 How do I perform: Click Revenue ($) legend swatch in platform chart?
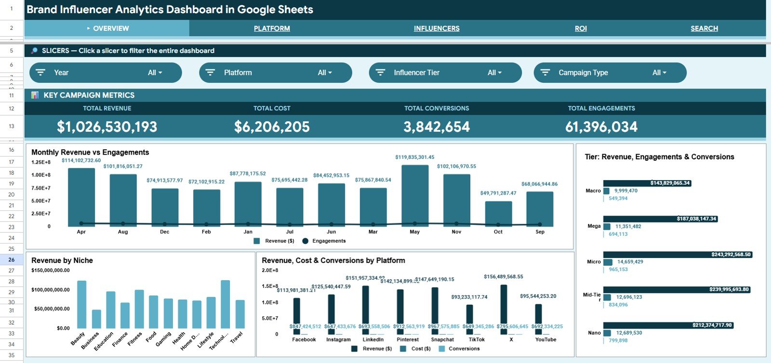[354, 349]
